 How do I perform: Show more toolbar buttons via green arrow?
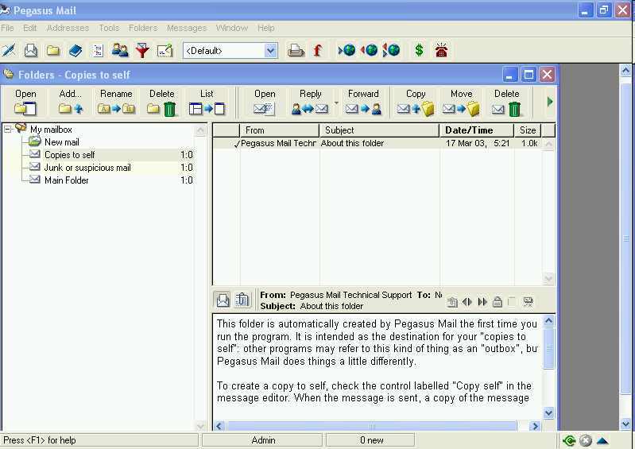(x=549, y=102)
